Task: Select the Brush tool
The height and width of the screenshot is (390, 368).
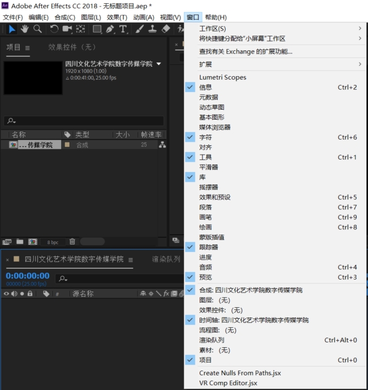Action: coord(140,29)
